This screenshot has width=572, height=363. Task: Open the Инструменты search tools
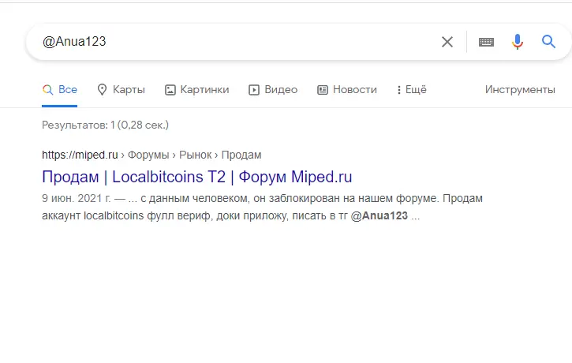point(520,89)
